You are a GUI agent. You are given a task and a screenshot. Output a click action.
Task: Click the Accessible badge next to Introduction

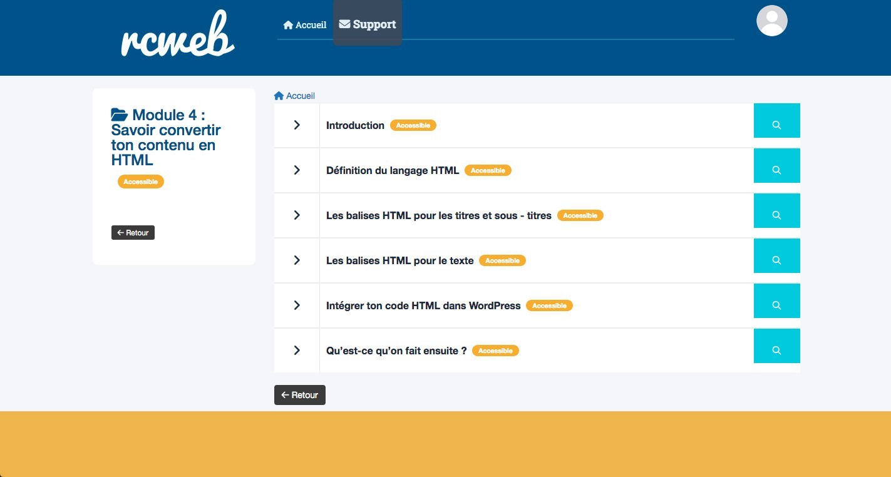click(413, 125)
